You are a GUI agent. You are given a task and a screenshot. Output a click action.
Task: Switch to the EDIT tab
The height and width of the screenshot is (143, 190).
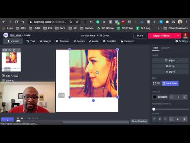tap(156, 48)
